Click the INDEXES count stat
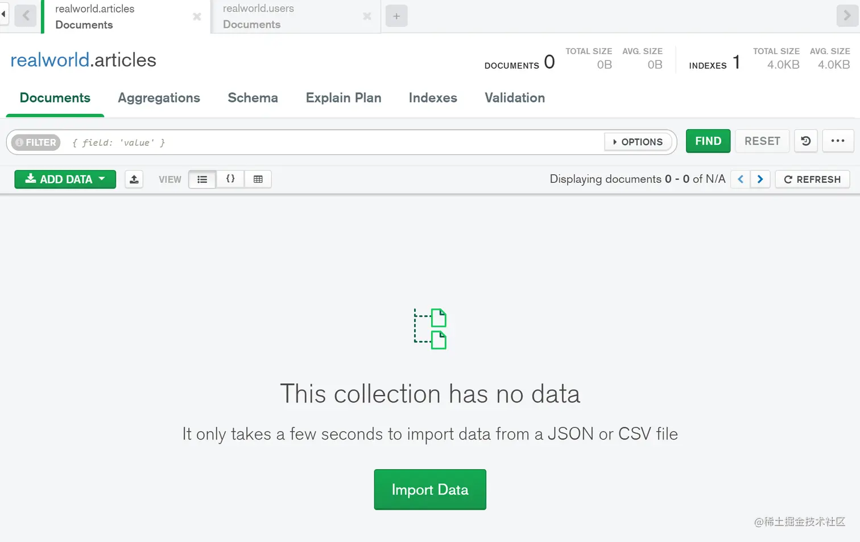This screenshot has width=860, height=542. (714, 62)
